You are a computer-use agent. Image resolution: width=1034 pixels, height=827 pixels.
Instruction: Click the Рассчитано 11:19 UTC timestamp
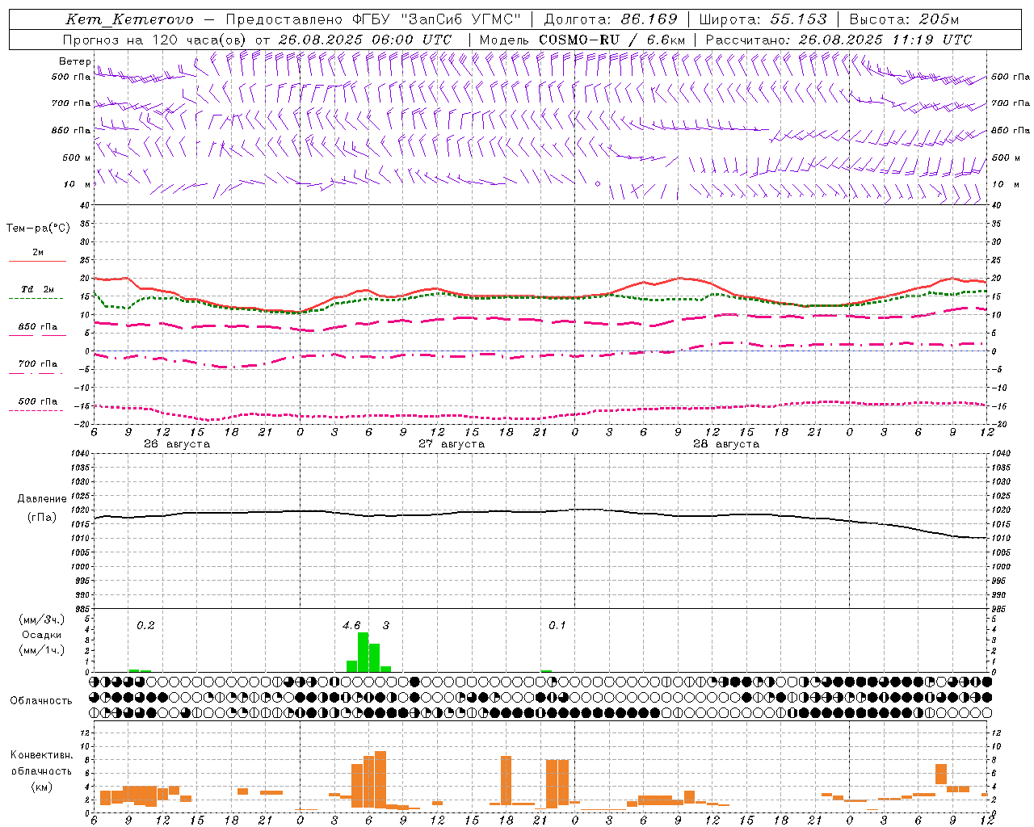coord(839,40)
